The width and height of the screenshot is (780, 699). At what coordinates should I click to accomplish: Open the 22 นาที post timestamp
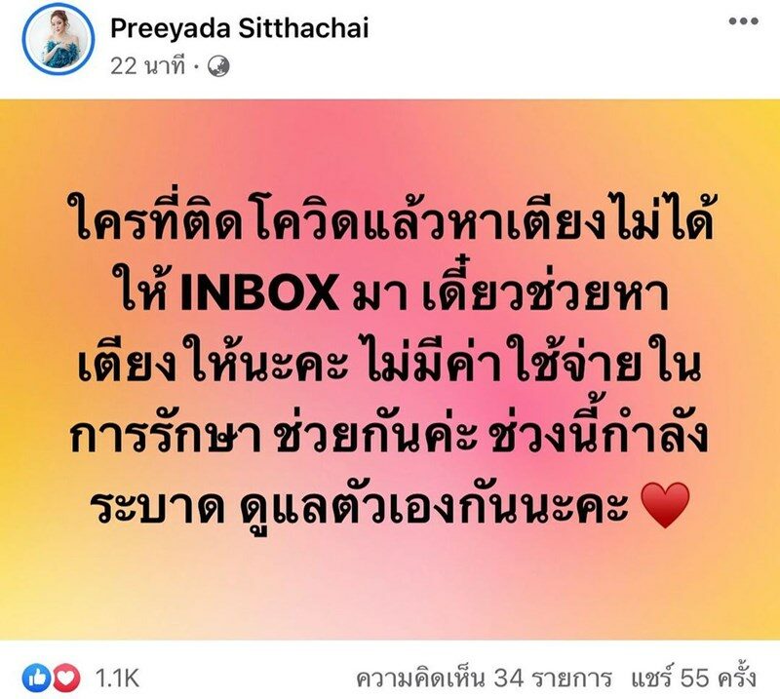(147, 66)
